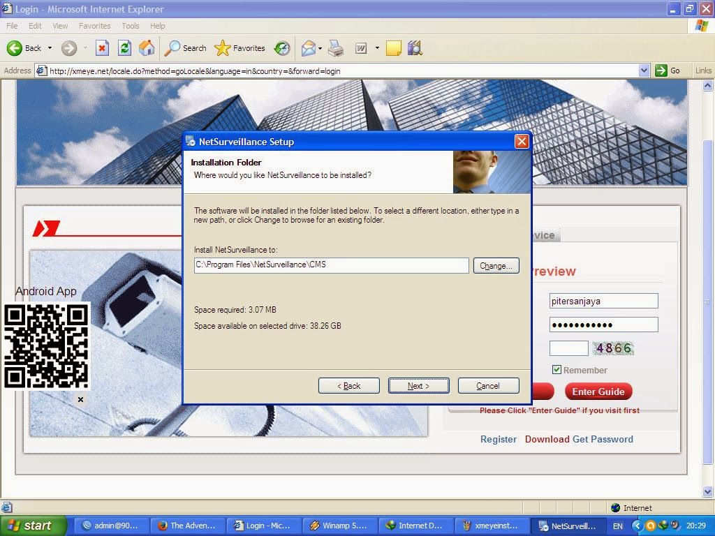The image size is (715, 536).
Task: Open the Edit menu
Action: (x=35, y=26)
